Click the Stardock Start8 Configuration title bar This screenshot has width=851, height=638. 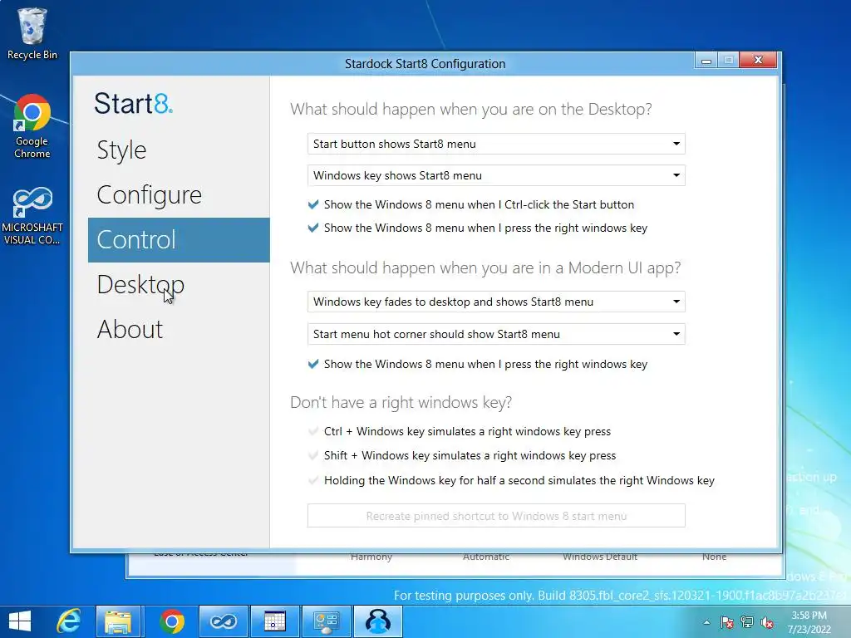point(425,64)
